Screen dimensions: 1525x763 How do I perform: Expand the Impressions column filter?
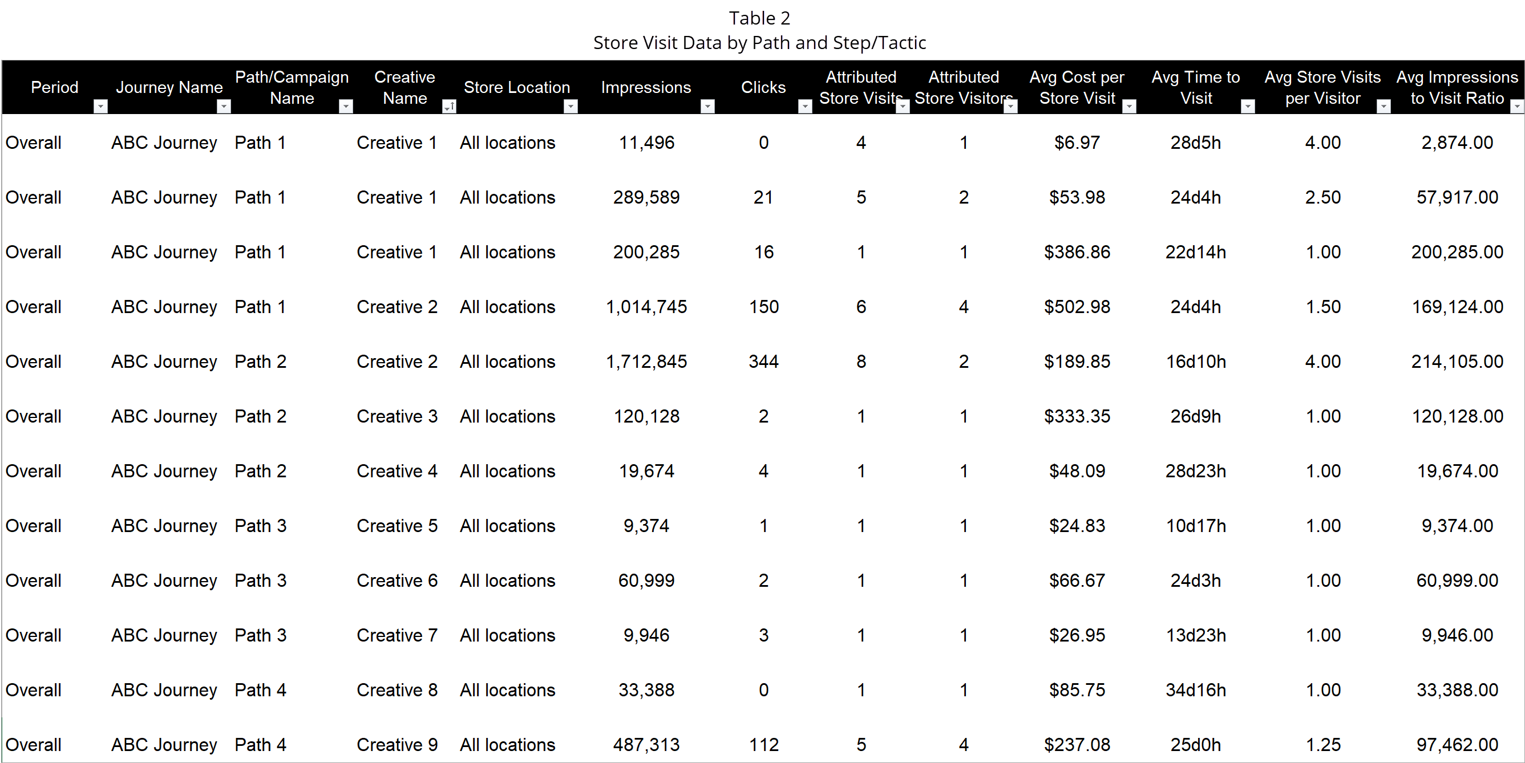pos(707,106)
